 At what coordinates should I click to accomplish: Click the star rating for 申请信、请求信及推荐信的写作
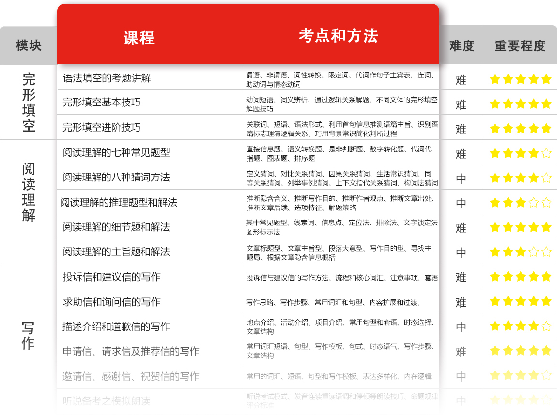(520, 351)
